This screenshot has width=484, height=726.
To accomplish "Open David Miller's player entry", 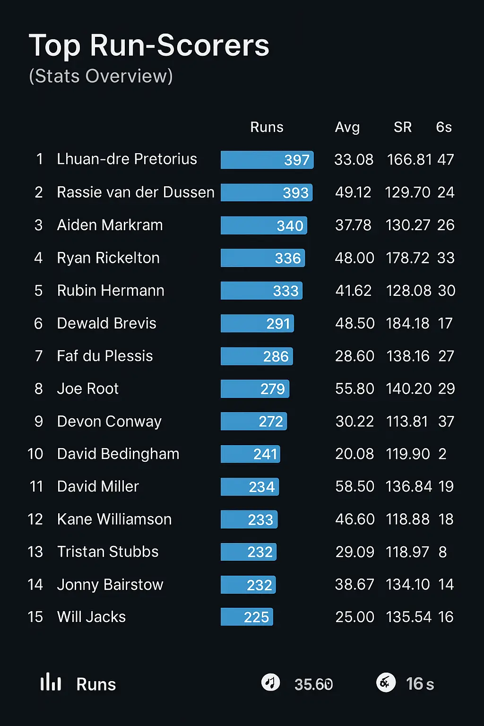I will pos(98,486).
